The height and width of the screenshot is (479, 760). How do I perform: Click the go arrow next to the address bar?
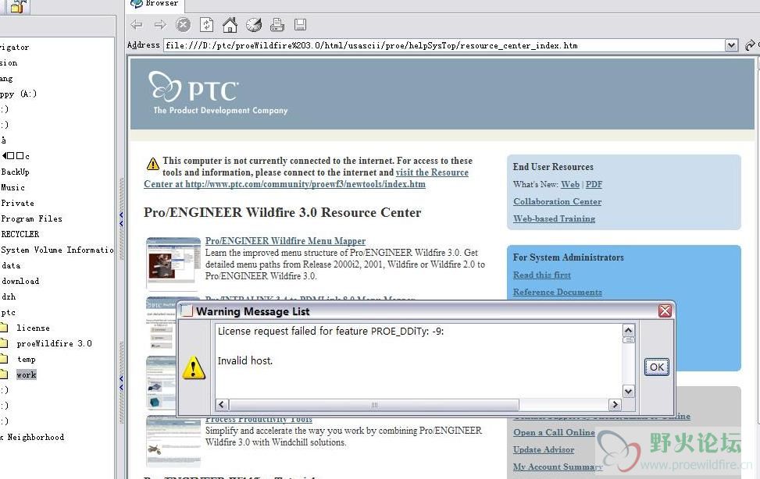pos(750,45)
